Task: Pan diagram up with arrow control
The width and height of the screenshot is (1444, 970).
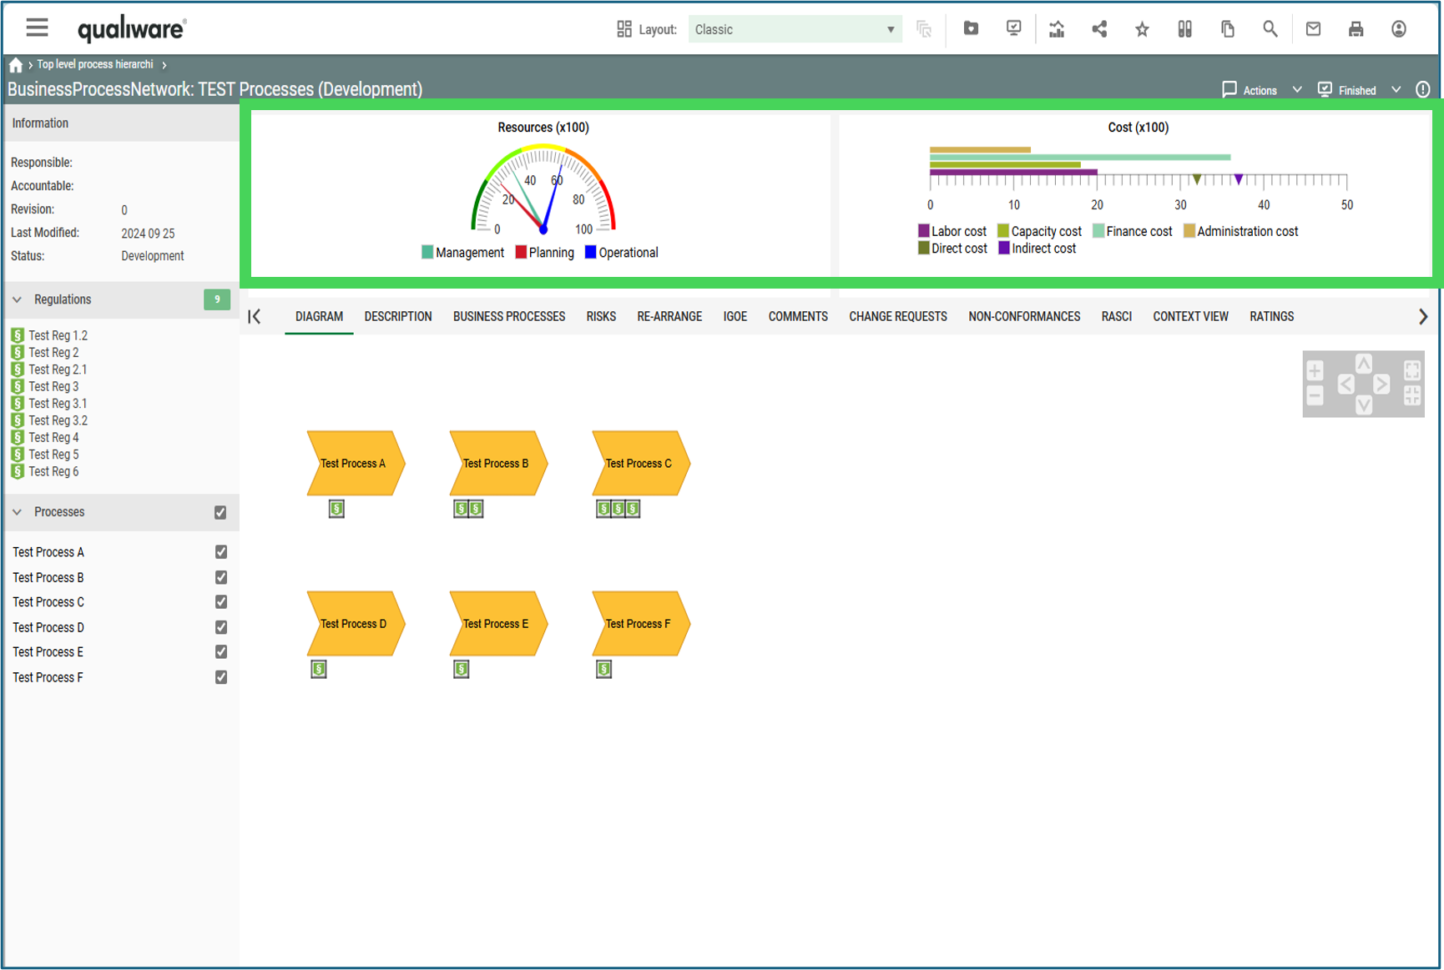Action: pyautogui.click(x=1364, y=364)
